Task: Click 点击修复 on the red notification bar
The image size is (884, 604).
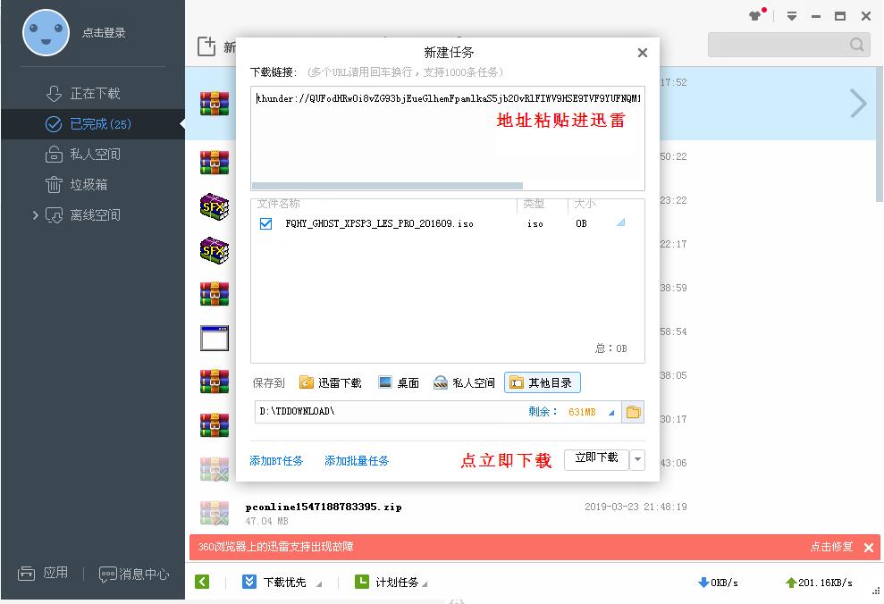Action: pos(831,547)
